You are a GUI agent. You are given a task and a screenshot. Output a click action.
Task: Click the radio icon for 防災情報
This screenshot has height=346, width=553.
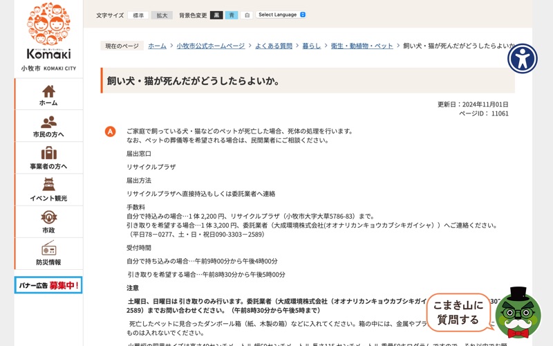click(x=48, y=248)
